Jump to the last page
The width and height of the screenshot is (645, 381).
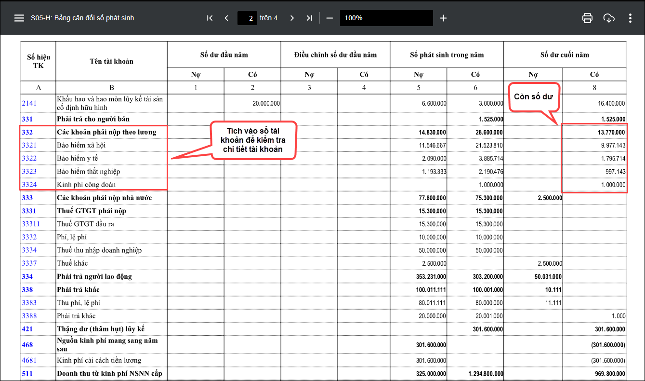tap(309, 18)
